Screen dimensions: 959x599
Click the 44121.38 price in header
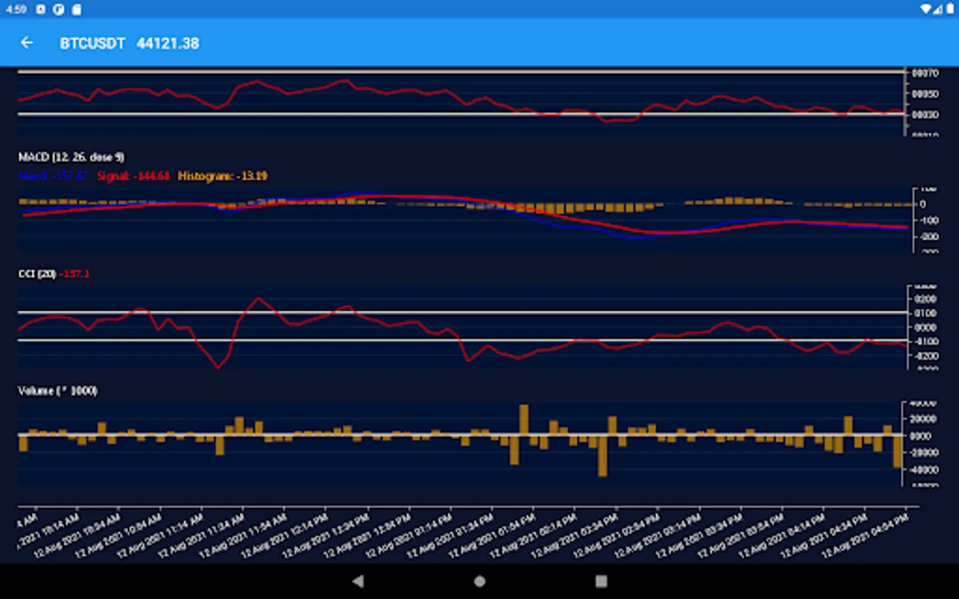(x=168, y=43)
